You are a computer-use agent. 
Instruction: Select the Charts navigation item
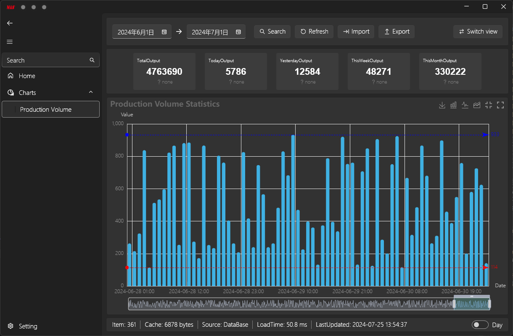tap(50, 92)
